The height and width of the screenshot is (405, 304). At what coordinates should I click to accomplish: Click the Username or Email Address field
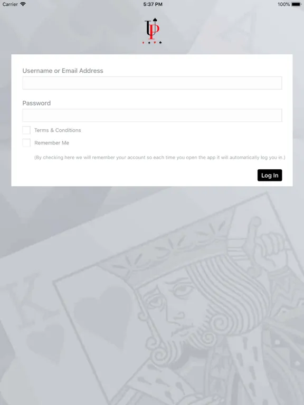(x=152, y=83)
